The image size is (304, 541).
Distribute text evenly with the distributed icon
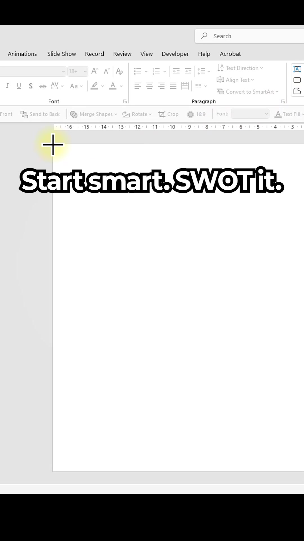[x=185, y=86]
